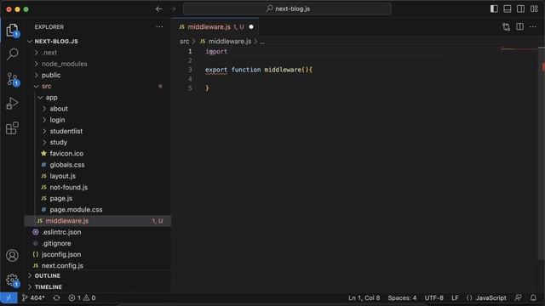Screen dimensions: 545x306
Task: Toggle the bottom panel layout icon
Action: (508, 9)
